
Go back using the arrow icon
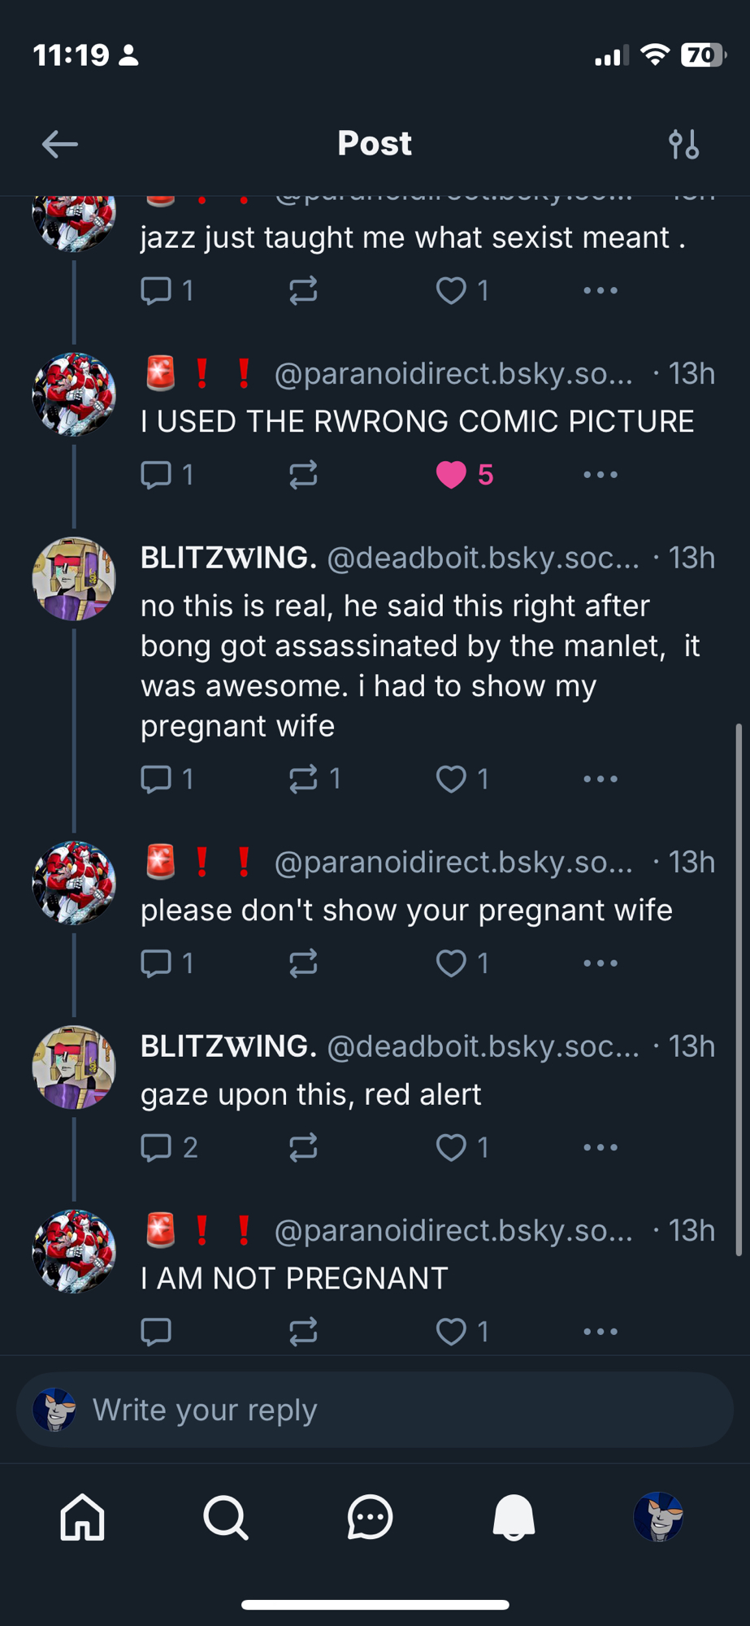click(x=60, y=145)
